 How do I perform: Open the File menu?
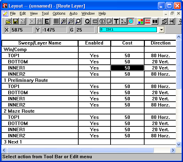click(13, 13)
